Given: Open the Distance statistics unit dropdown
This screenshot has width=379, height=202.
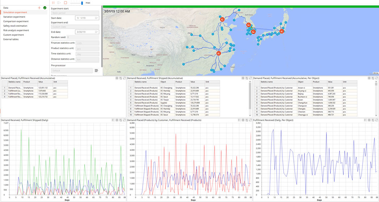Looking at the screenshot, I should [87, 59].
